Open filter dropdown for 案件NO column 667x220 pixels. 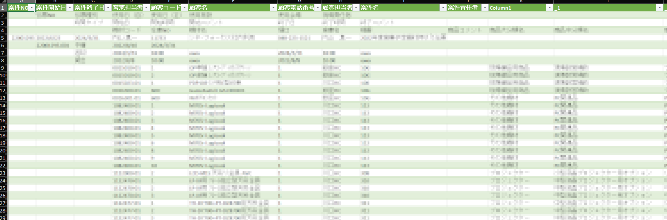(32, 8)
